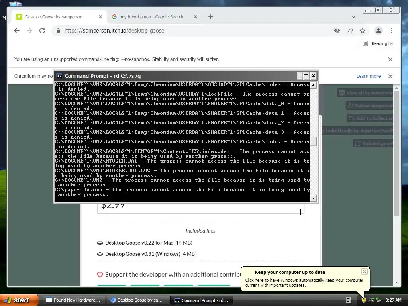Screen dimensions: 408x306
Task: Close the Keep your computer up to date balloon
Action: point(364,271)
